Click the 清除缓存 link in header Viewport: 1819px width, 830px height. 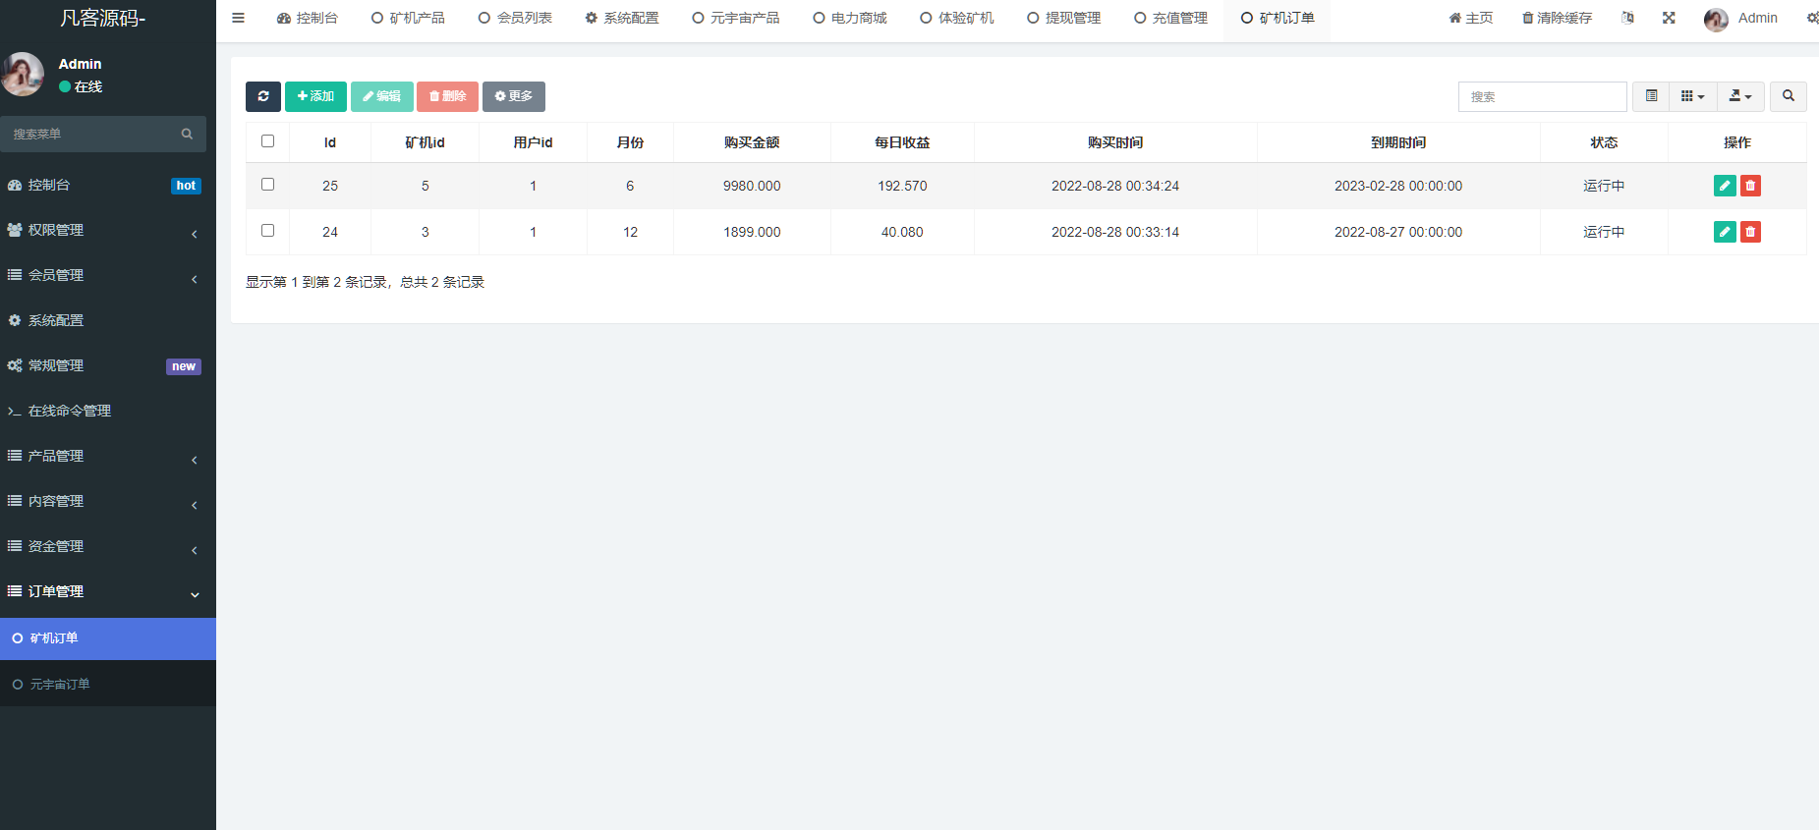pos(1557,18)
